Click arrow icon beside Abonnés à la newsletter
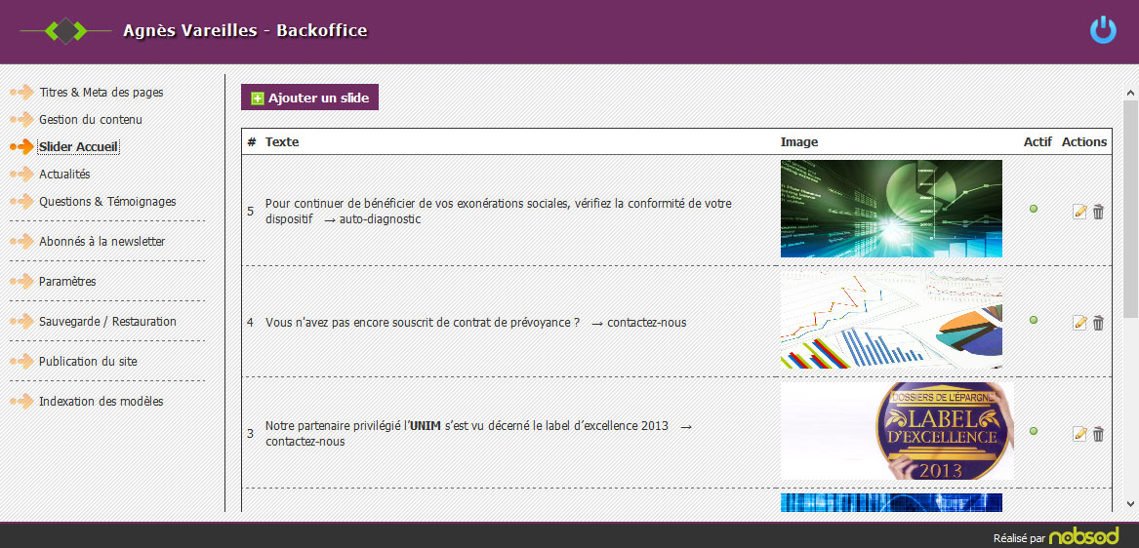This screenshot has height=548, width=1139. point(21,241)
